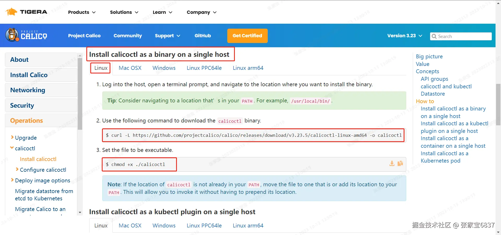The height and width of the screenshot is (235, 501).
Task: Select Mac OSX tab under kubectl plugin section
Action: pos(130,226)
